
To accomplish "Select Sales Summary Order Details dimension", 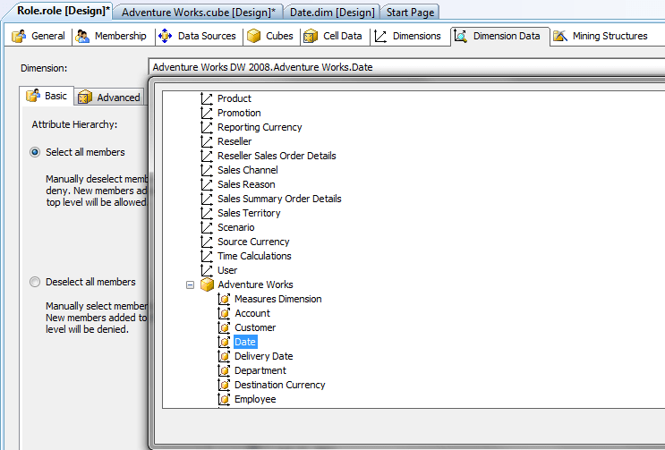I will (x=279, y=199).
